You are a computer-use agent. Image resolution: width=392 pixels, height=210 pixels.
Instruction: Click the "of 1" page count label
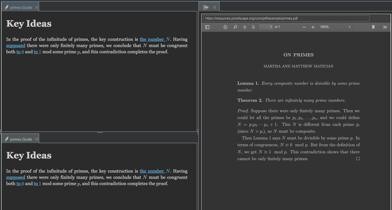point(278,27)
